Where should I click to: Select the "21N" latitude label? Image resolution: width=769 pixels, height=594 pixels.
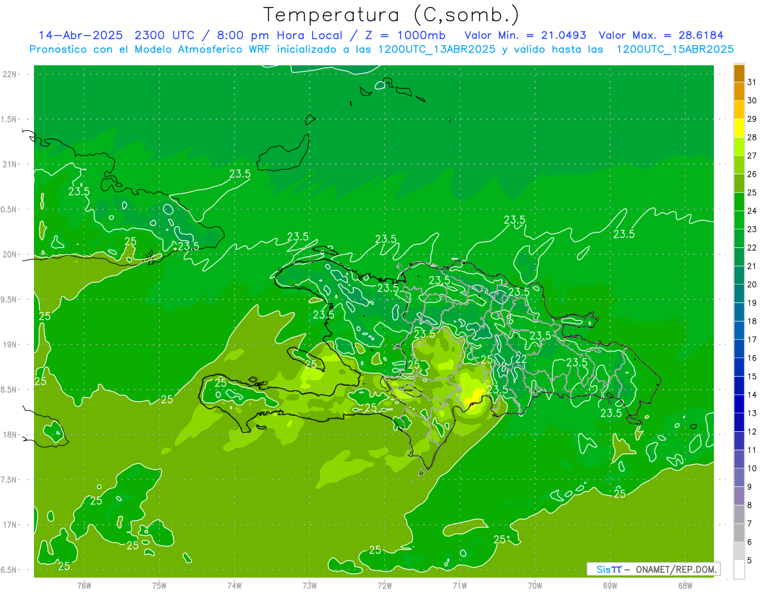pos(10,164)
